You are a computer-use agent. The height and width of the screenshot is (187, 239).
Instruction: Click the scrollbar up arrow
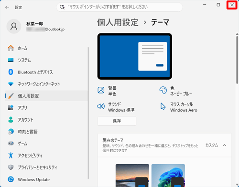(x=237, y=34)
